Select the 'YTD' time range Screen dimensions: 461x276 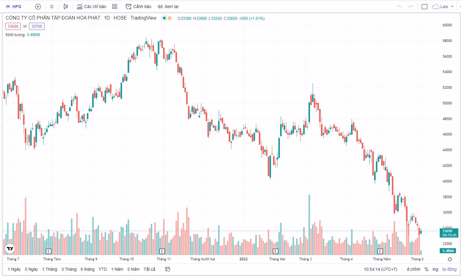click(103, 269)
